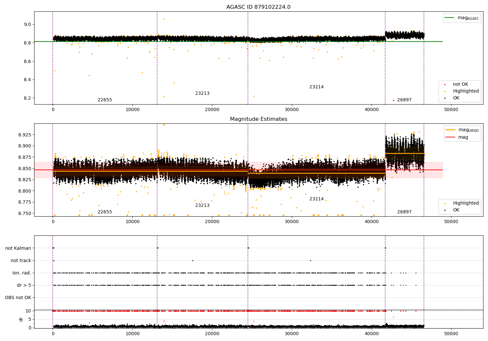Select the mag OBSID legend entry in middle plot
Image resolution: width=488 pixels, height=341 pixels.
pyautogui.click(x=462, y=130)
